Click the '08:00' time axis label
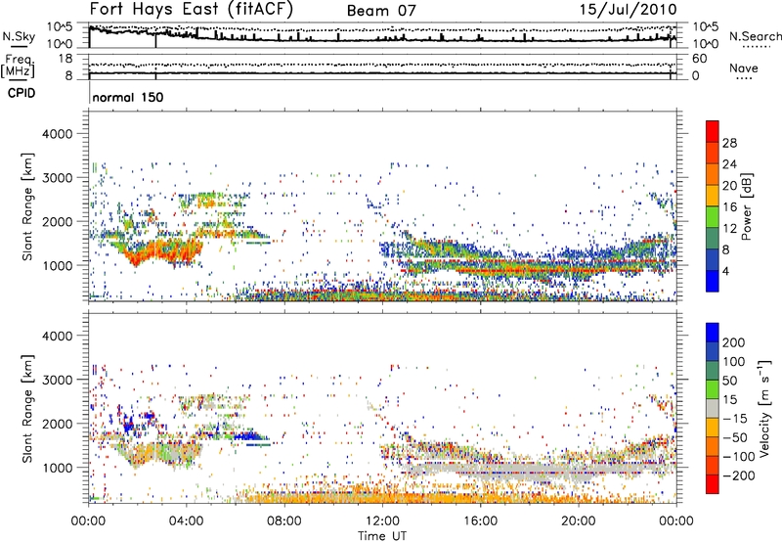 [284, 521]
